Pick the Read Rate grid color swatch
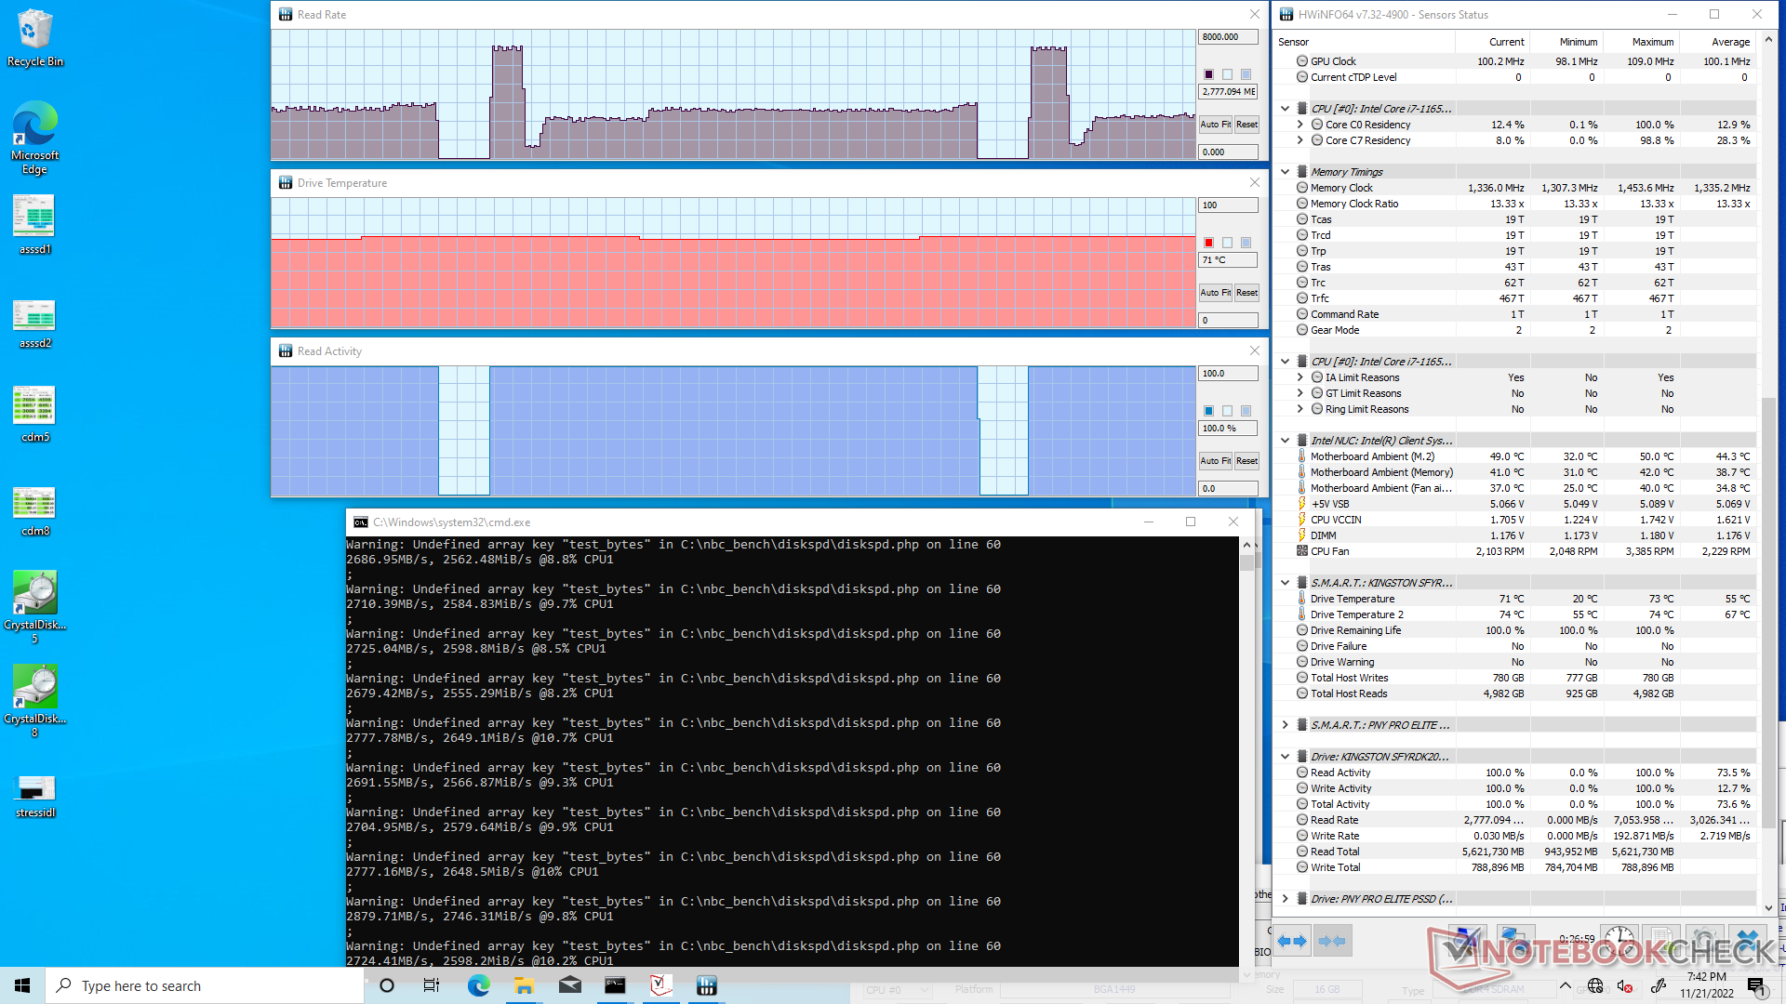This screenshot has width=1786, height=1004. click(x=1246, y=74)
